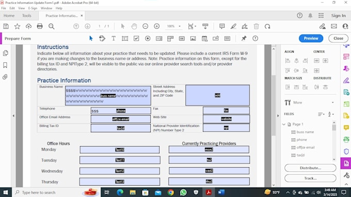This screenshot has height=197, width=351.
Task: Open Google Chrome from the taskbar
Action: [170, 192]
